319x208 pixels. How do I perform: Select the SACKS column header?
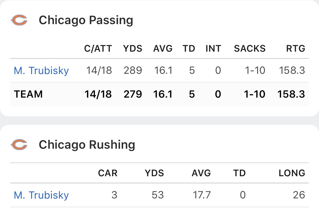tap(250, 49)
